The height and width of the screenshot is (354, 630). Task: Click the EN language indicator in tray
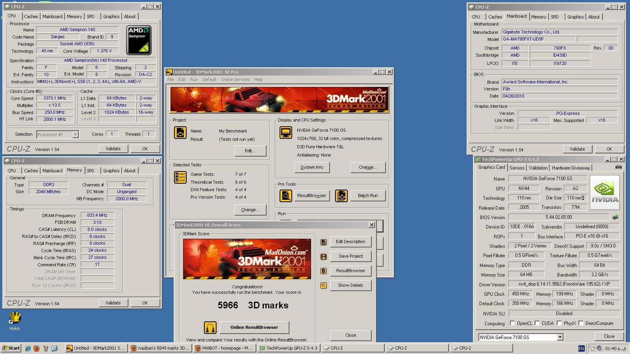[581, 348]
